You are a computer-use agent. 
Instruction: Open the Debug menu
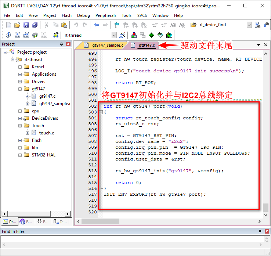point(83,15)
